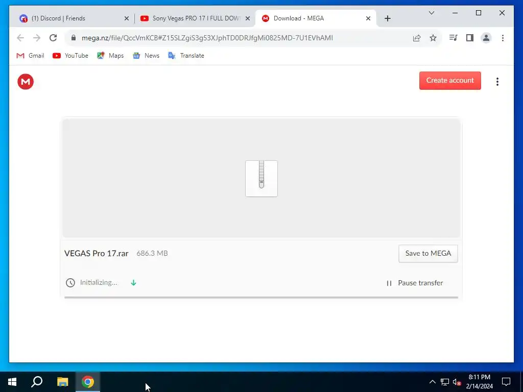Open clock showing 8:11 PM

coord(479,382)
